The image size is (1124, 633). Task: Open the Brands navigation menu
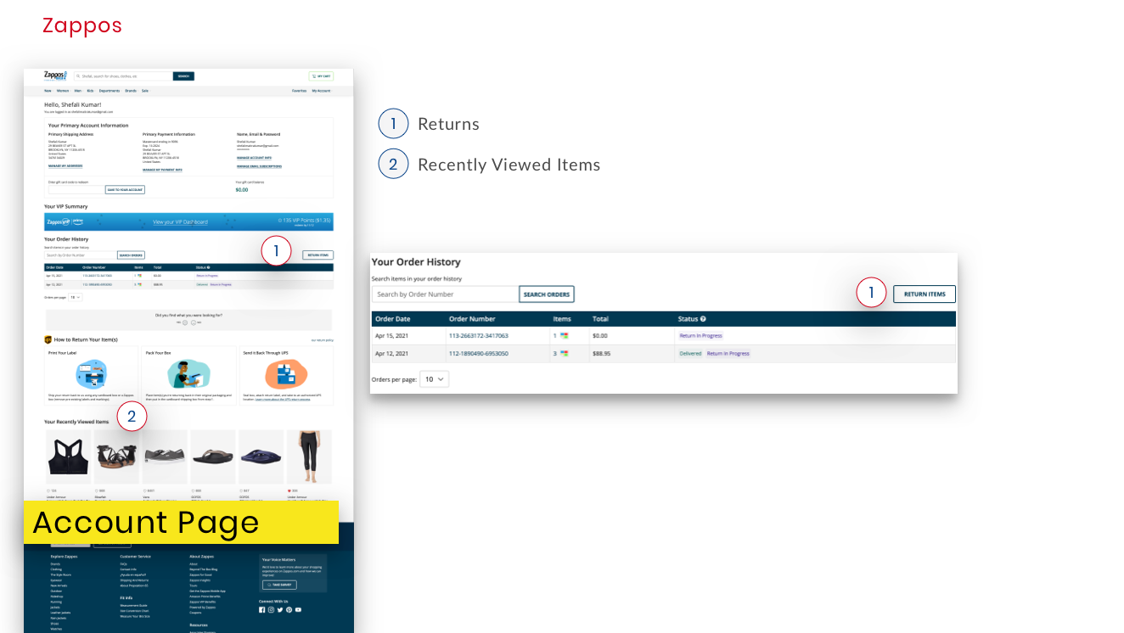pyautogui.click(x=131, y=91)
